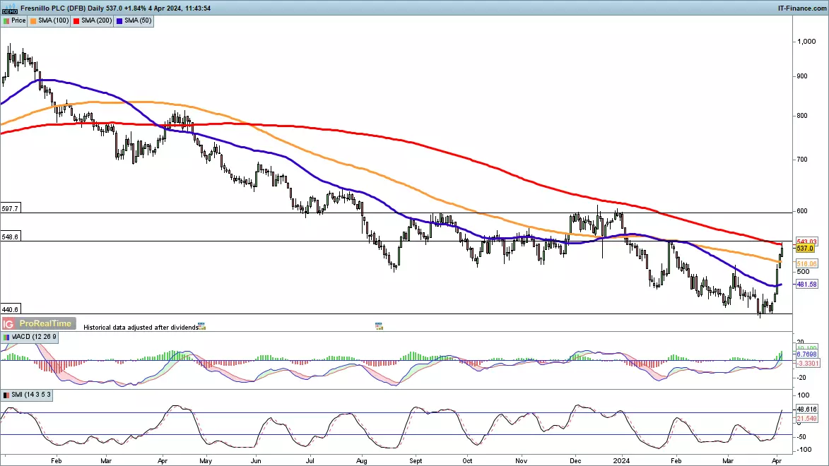This screenshot has height=466, width=829.
Task: Click the MACD panel color icon
Action: (x=6, y=337)
